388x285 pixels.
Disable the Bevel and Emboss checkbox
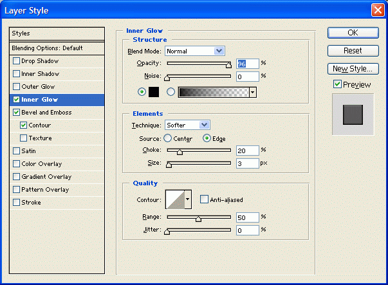point(16,113)
